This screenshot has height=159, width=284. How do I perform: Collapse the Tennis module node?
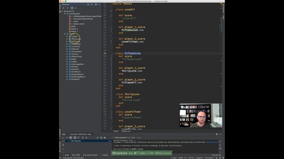(65, 34)
